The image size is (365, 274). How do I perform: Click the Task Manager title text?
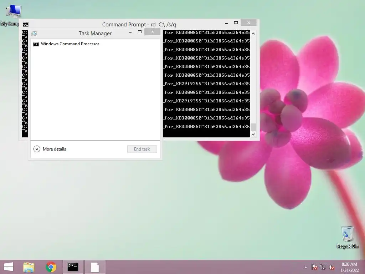pos(95,33)
